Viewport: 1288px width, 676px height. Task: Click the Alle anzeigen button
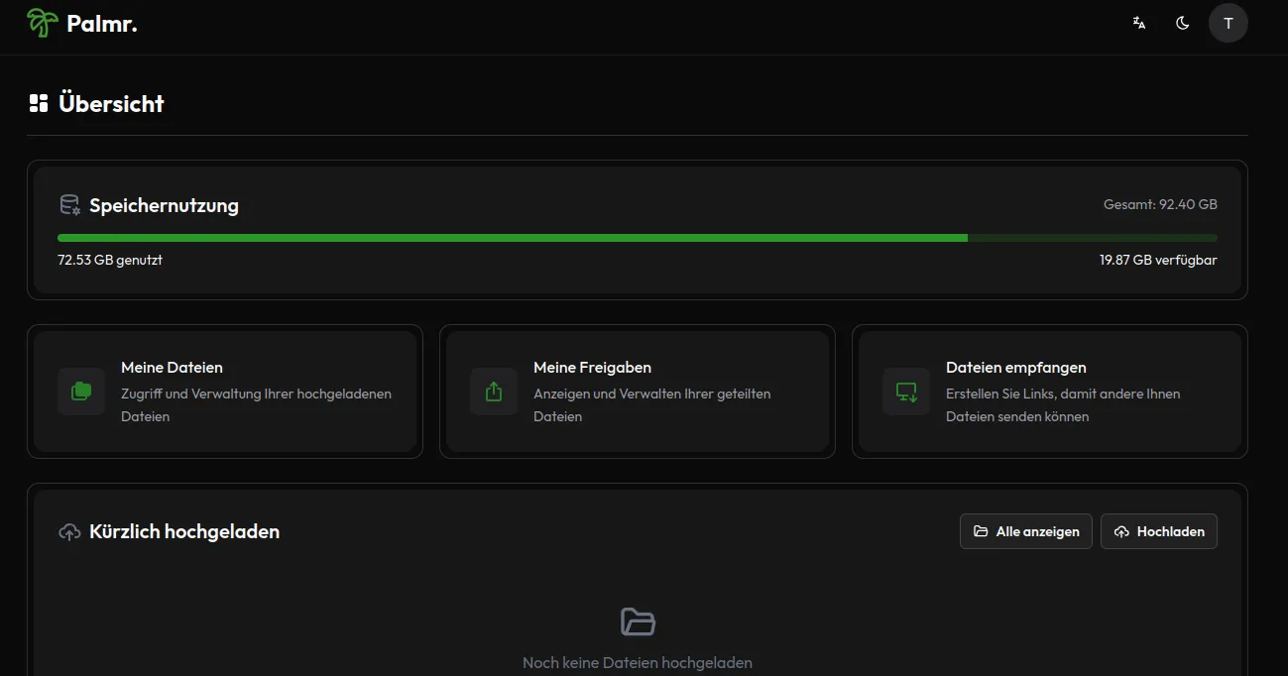1025,531
